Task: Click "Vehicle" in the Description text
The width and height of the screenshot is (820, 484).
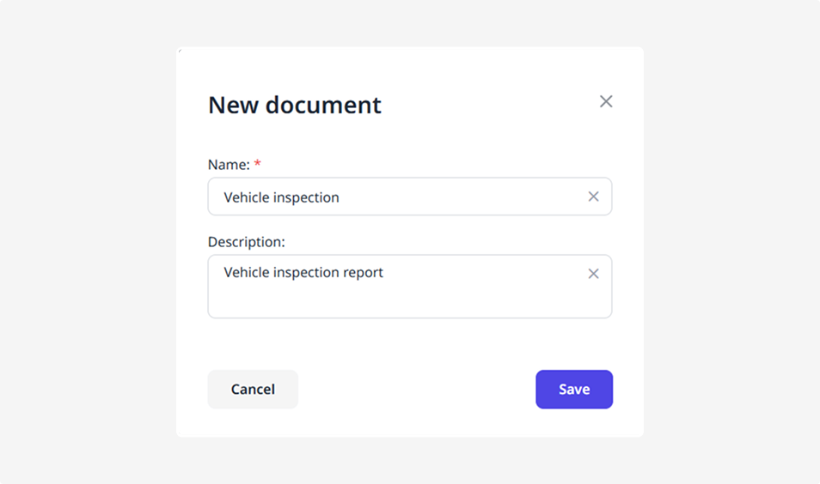Action: pyautogui.click(x=246, y=273)
